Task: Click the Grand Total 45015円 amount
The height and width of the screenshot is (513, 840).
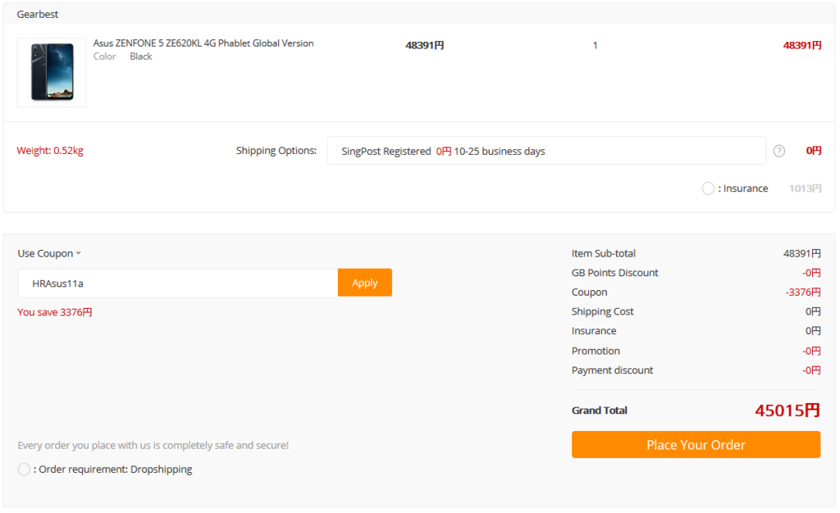Action: (x=787, y=411)
